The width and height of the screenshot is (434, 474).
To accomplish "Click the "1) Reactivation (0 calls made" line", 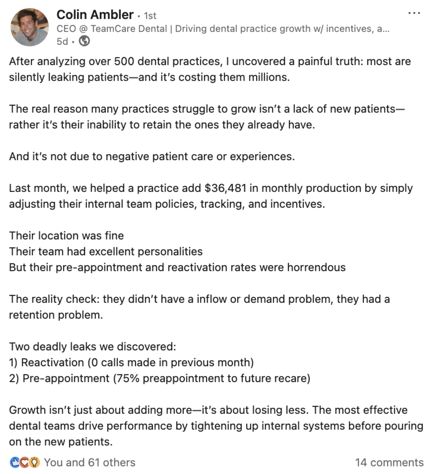I will 131,362.
